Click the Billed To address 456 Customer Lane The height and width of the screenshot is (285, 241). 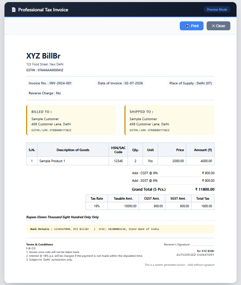[x=51, y=124]
